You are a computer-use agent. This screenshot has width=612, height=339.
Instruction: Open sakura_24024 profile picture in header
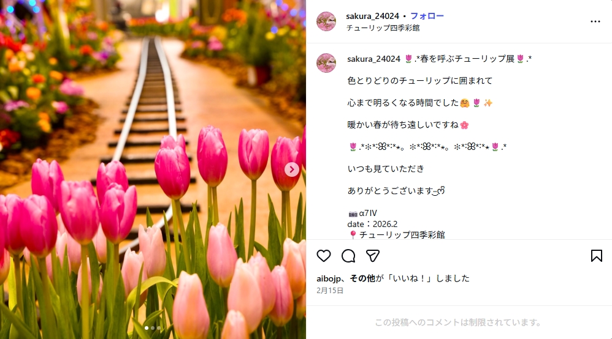pyautogui.click(x=326, y=21)
